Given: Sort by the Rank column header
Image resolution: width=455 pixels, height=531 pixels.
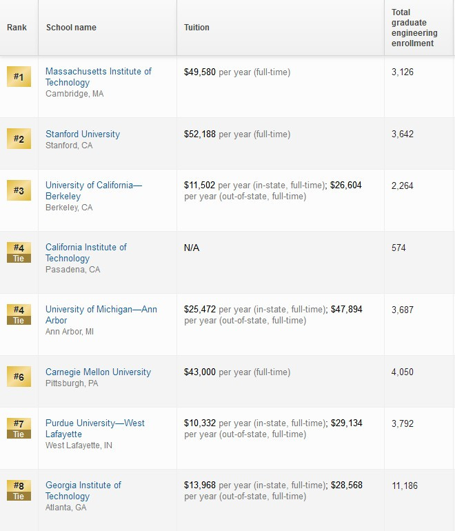Looking at the screenshot, I should coord(17,28).
